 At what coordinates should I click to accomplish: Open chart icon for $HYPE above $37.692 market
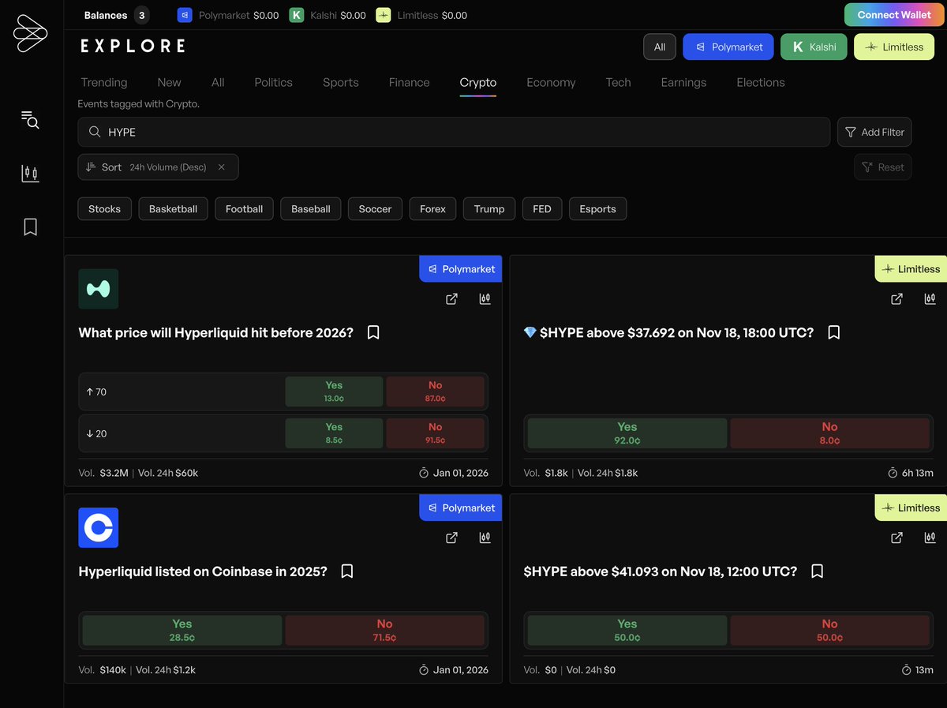click(930, 298)
